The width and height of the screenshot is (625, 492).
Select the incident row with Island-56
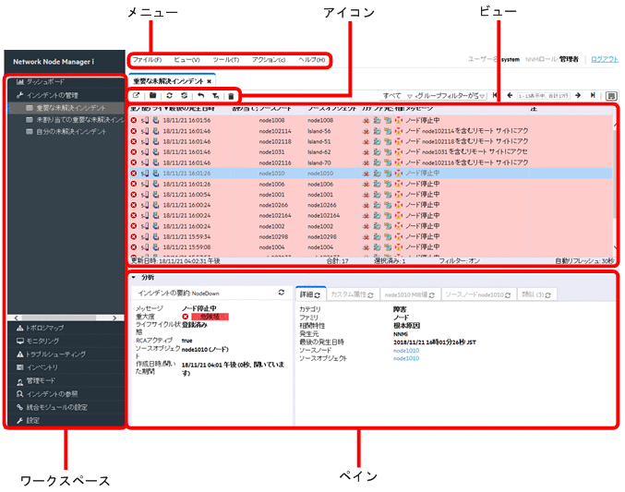tap(371, 131)
